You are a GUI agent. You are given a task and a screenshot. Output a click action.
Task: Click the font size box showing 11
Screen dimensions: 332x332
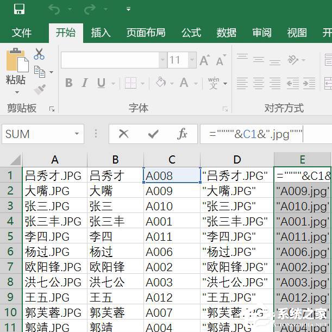pos(178,60)
